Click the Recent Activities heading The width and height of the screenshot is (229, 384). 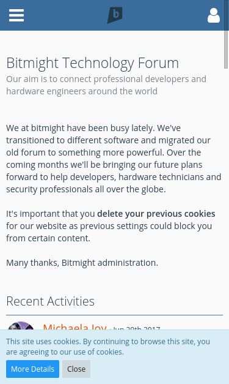[x=50, y=301]
